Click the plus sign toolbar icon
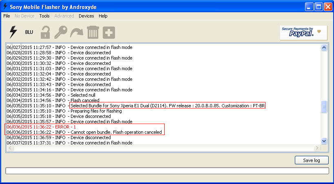334x184 pixels. 109,33
